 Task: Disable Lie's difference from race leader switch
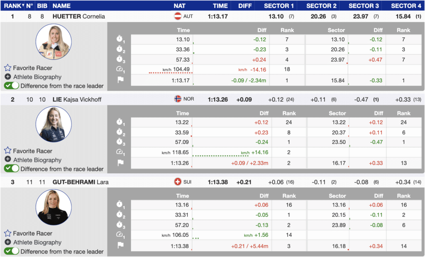click(12, 169)
